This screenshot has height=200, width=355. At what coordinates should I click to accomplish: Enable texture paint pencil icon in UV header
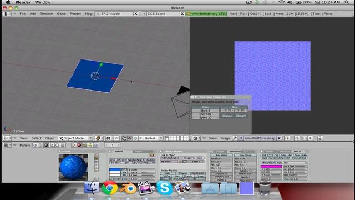point(297,138)
